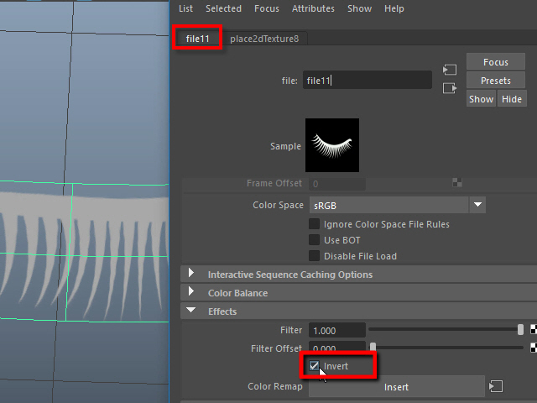Enable the Disable File Load checkbox

[315, 256]
